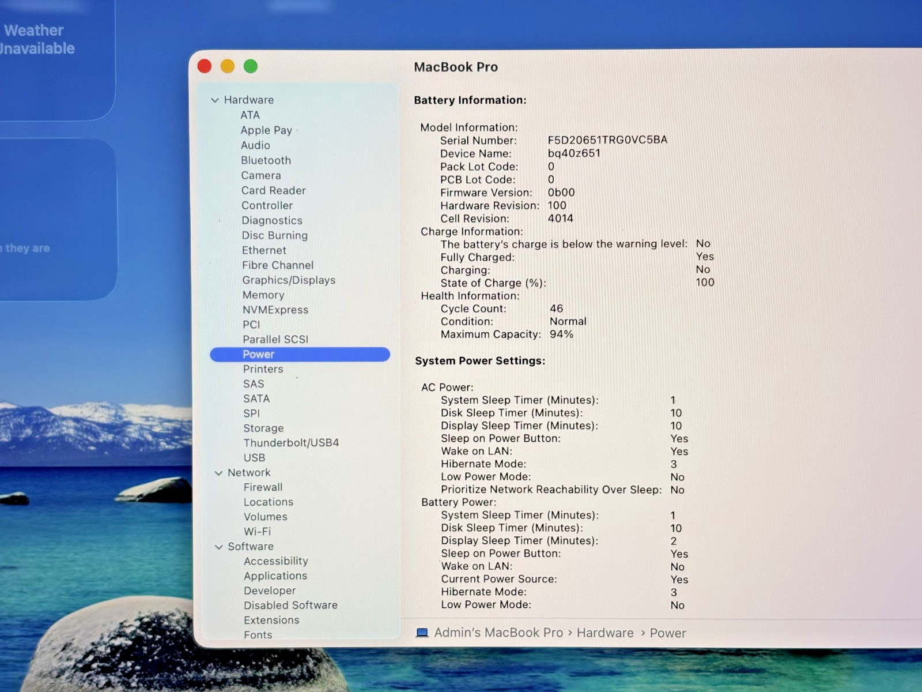Select the battery serial number text

coord(607,140)
